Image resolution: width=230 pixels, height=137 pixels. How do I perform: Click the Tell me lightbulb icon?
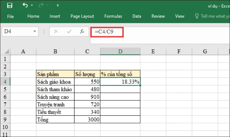coord(197,16)
